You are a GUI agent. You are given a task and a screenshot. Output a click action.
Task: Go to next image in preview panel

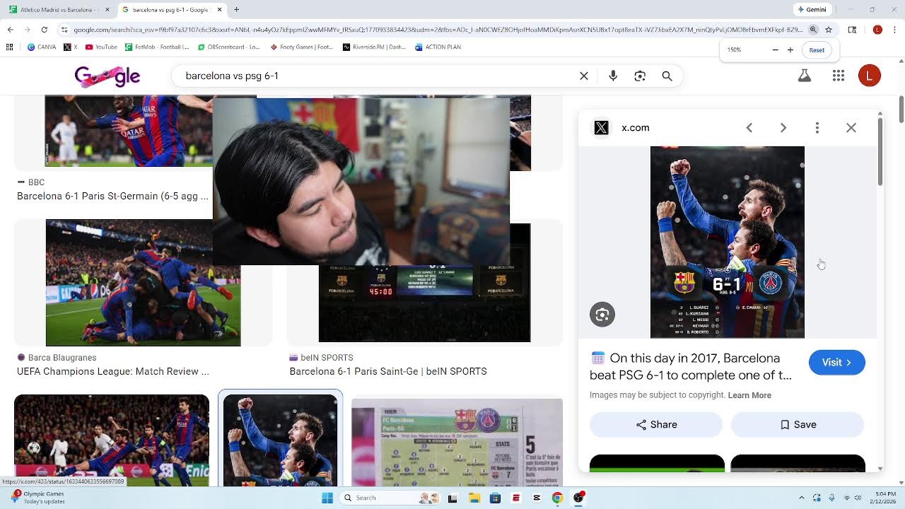point(783,128)
